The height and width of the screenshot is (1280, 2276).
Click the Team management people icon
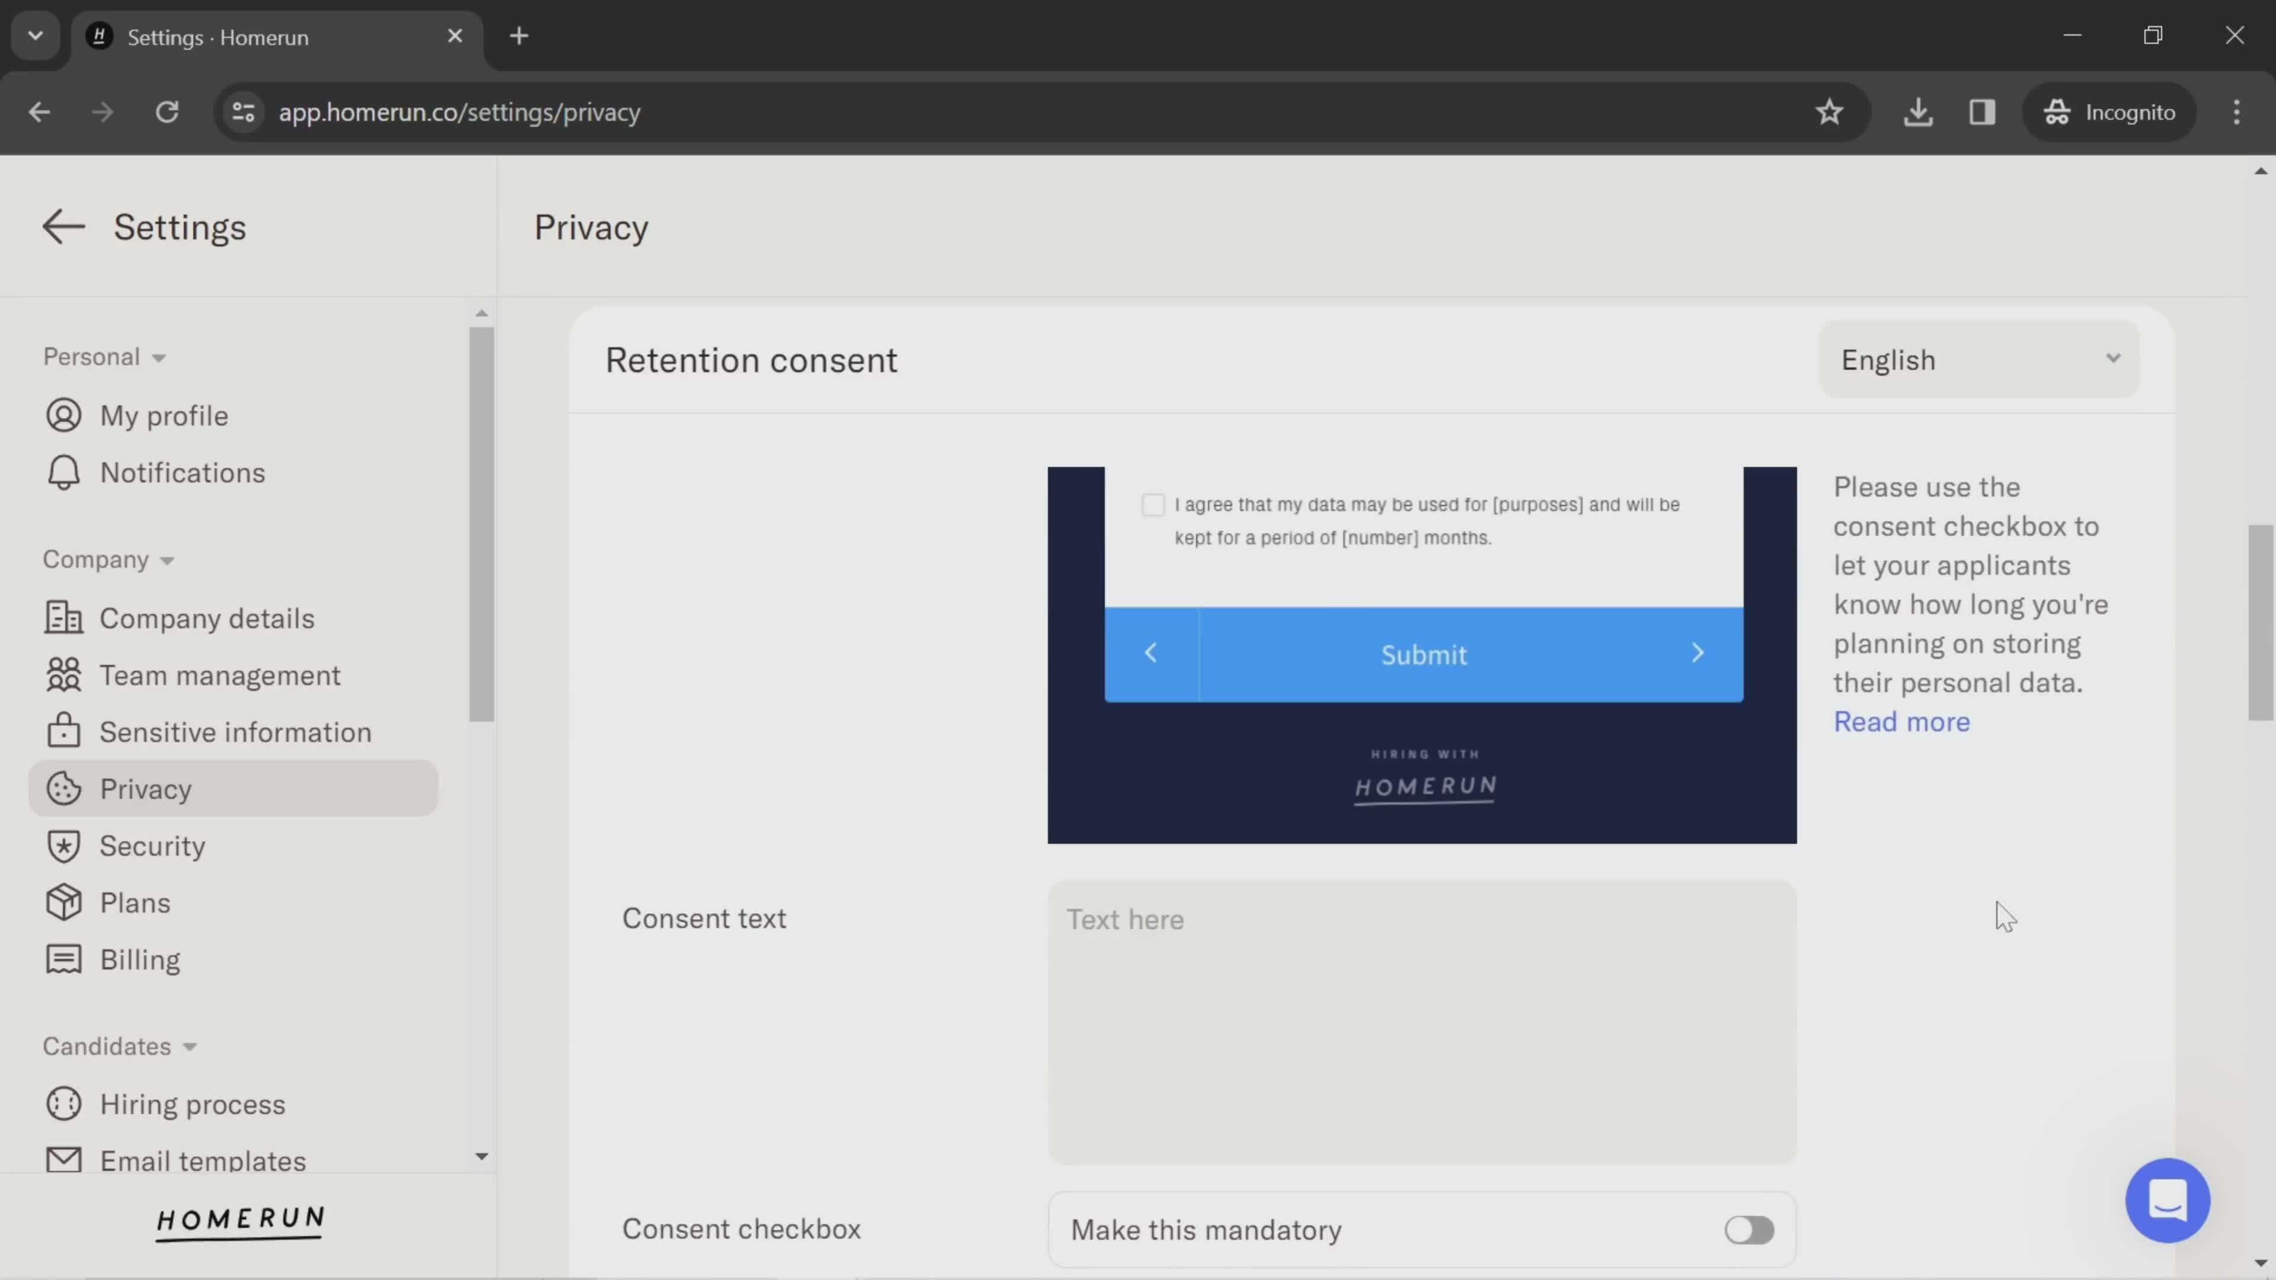pyautogui.click(x=63, y=675)
